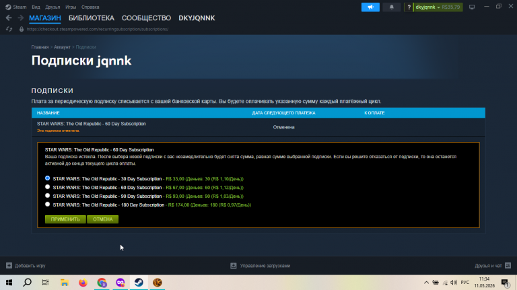Click the battery icon in tray

point(436,283)
